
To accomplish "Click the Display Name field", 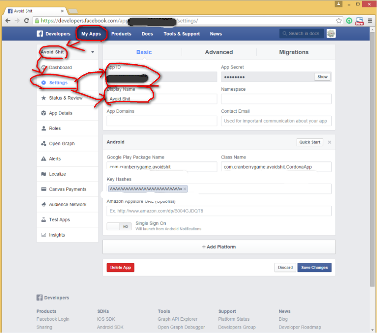I will pyautogui.click(x=162, y=99).
